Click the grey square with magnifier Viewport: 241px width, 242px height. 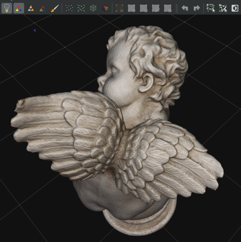click(x=156, y=8)
